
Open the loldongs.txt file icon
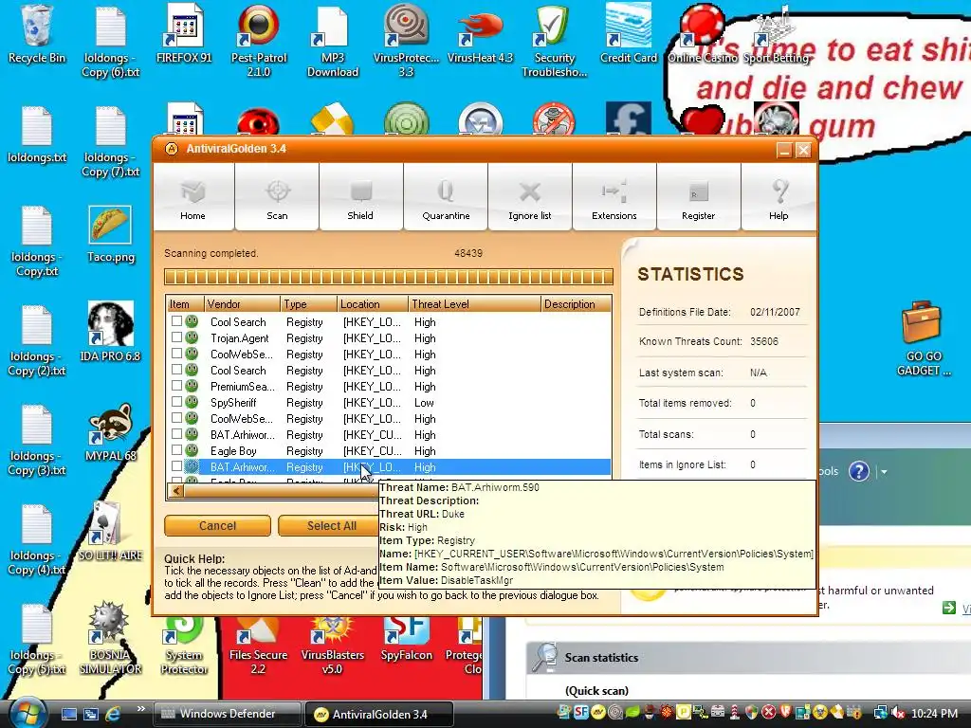(37, 135)
